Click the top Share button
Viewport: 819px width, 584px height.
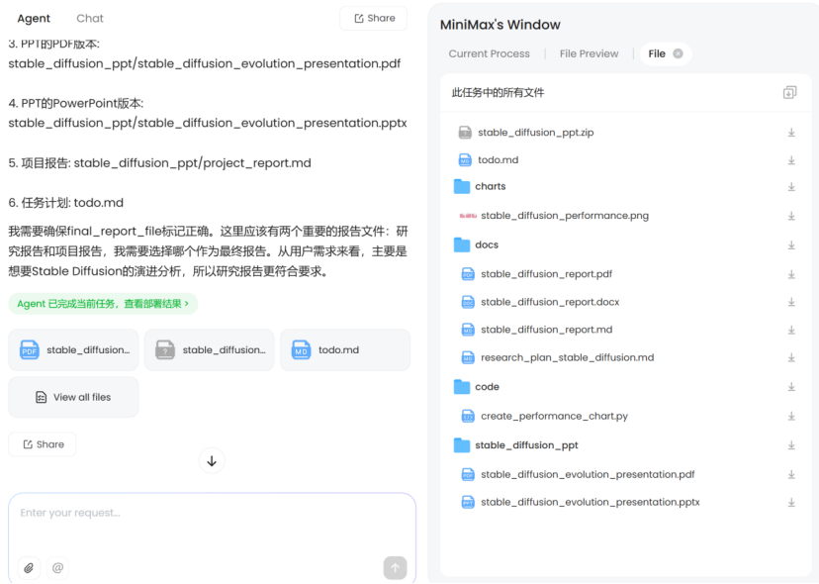[x=373, y=19]
